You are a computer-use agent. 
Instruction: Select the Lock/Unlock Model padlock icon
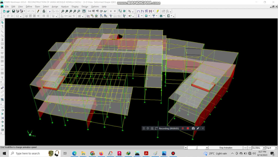(44, 11)
